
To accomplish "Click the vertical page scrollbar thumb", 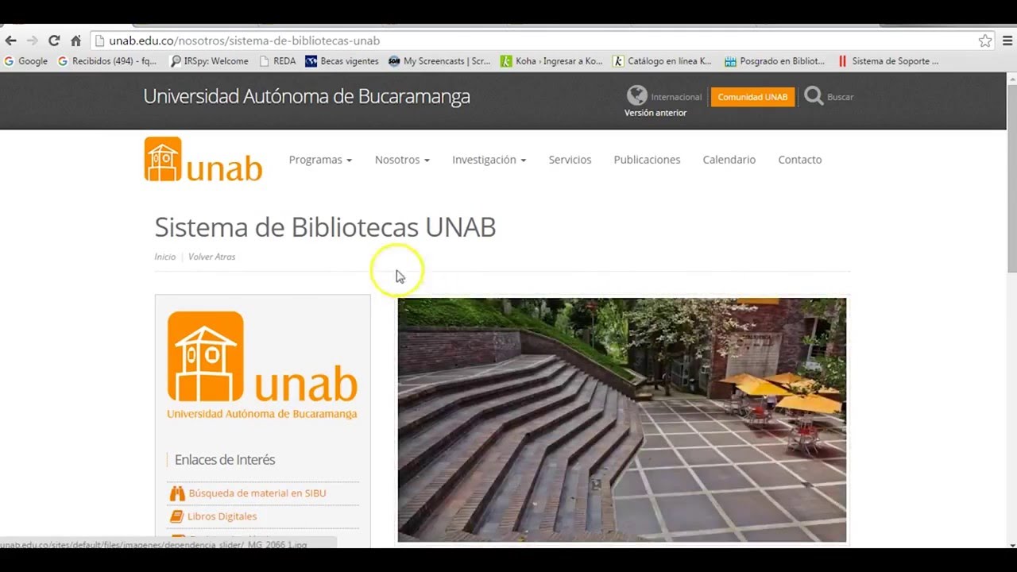I will coord(1011,179).
